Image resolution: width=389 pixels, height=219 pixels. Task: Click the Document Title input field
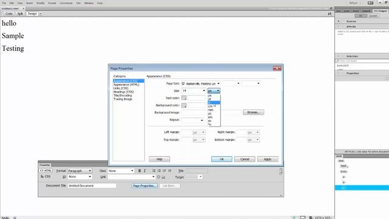[92, 186]
